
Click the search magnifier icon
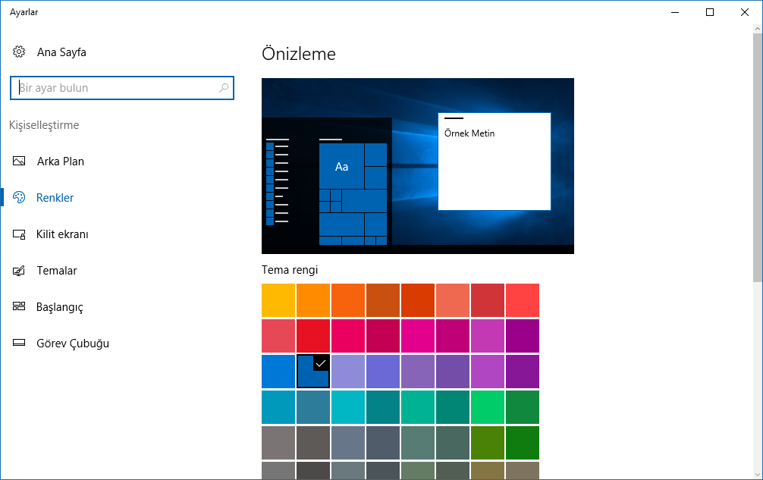tap(224, 88)
